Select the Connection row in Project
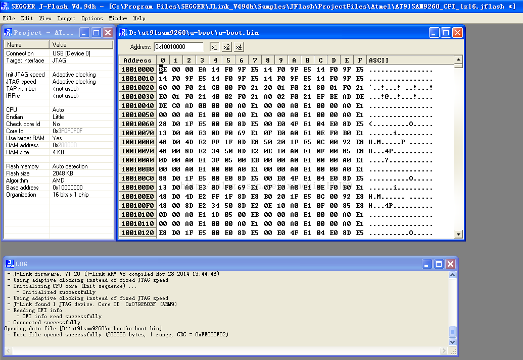 (59, 53)
